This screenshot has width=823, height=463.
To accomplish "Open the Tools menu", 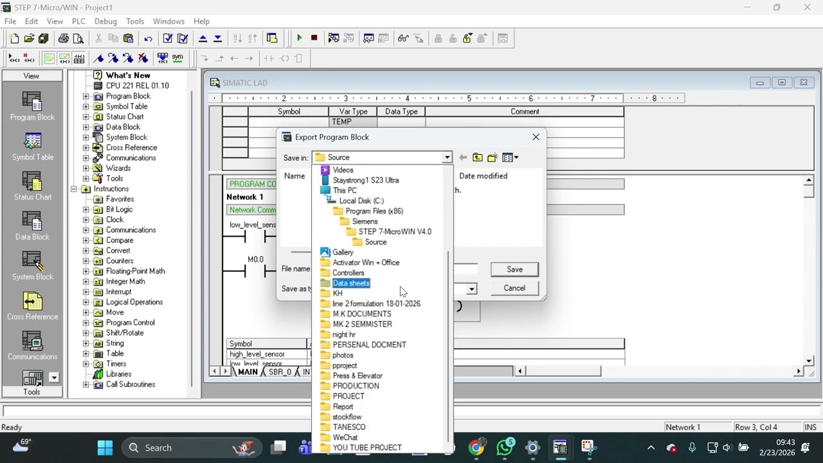I will coord(135,21).
